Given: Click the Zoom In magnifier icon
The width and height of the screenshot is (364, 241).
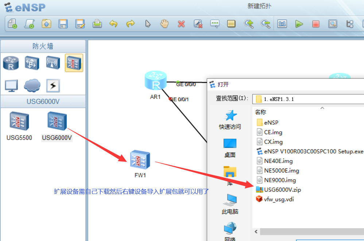Looking at the screenshot, I should [249, 24].
